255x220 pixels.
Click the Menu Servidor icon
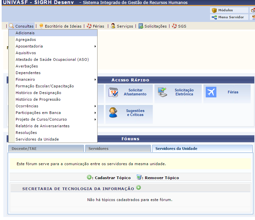pyautogui.click(x=214, y=17)
